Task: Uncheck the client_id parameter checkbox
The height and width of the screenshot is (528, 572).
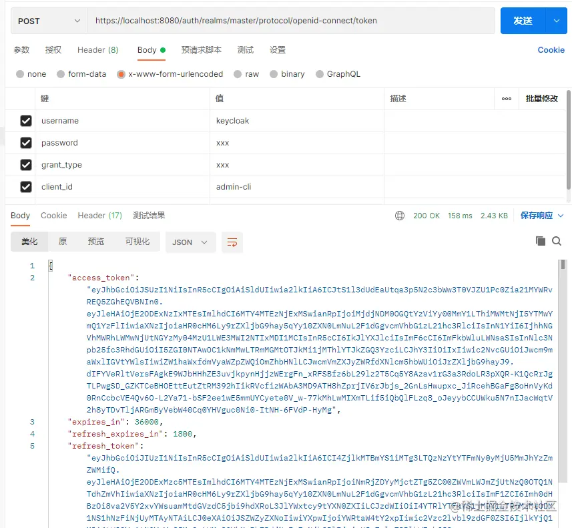Action: point(26,187)
